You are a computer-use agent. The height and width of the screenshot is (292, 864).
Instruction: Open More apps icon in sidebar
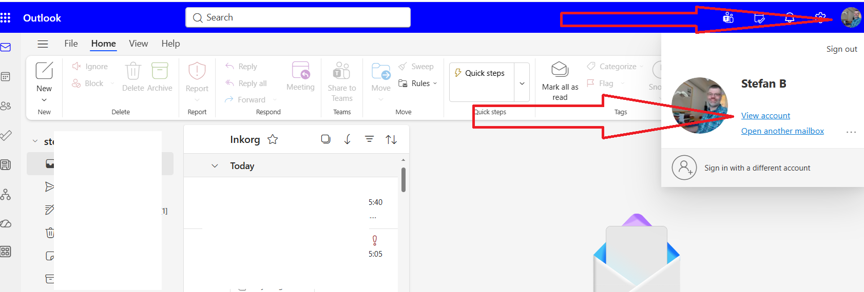tap(6, 252)
